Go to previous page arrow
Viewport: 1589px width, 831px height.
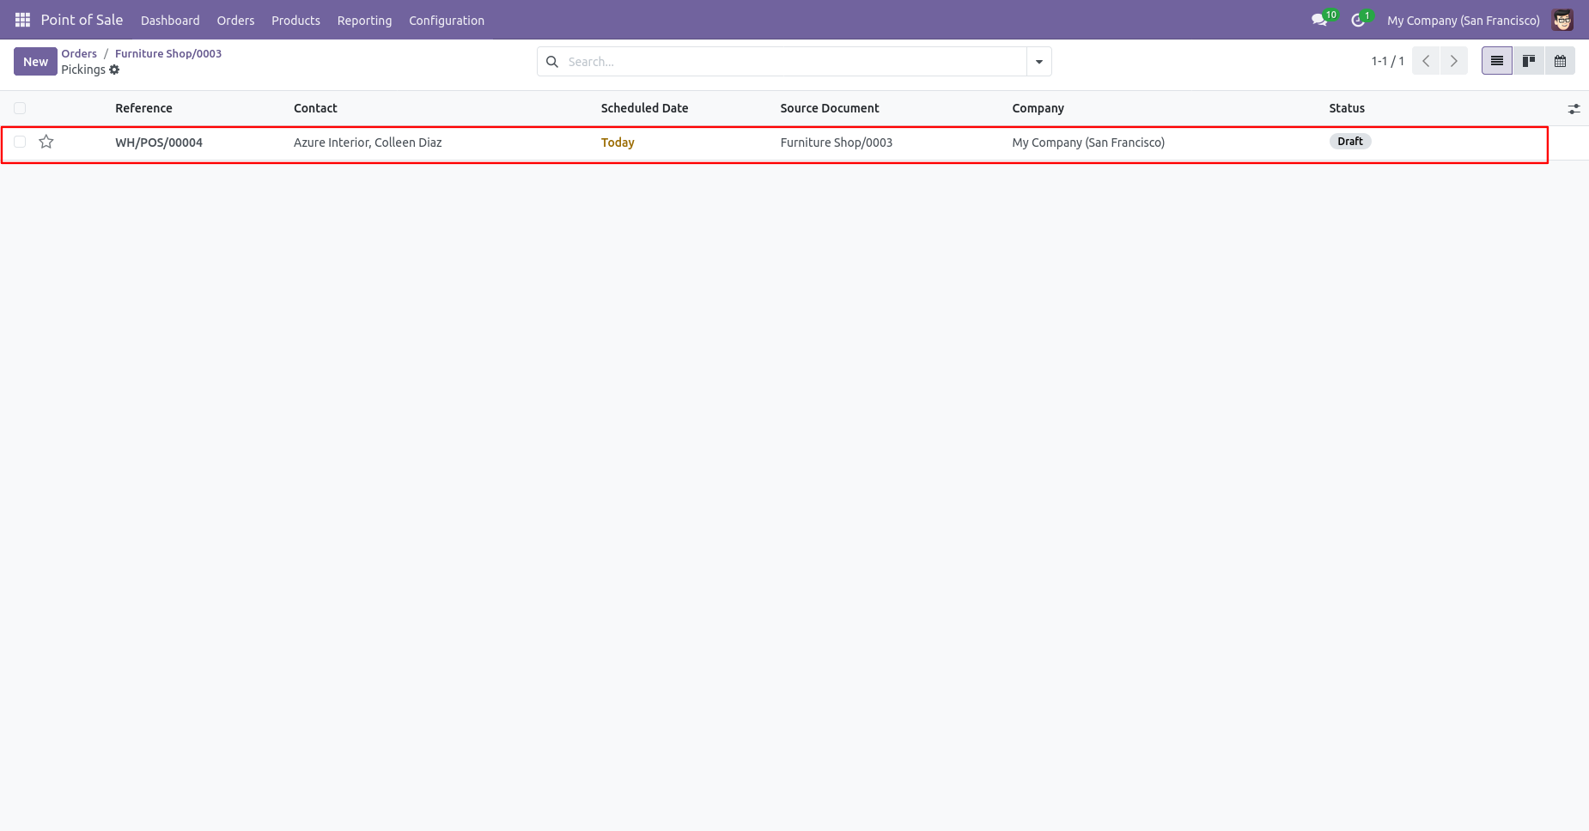click(1426, 61)
